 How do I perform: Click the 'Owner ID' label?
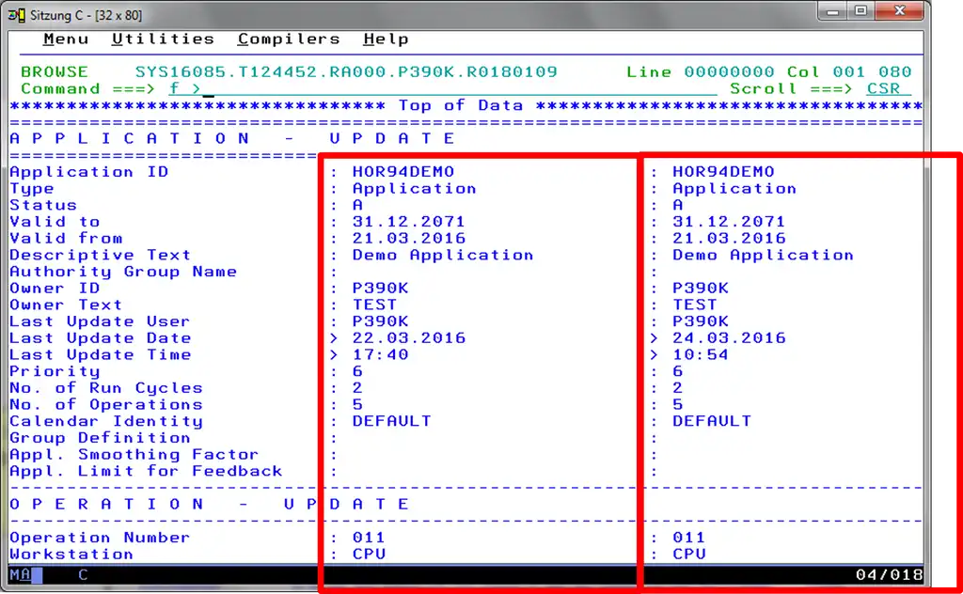point(55,288)
